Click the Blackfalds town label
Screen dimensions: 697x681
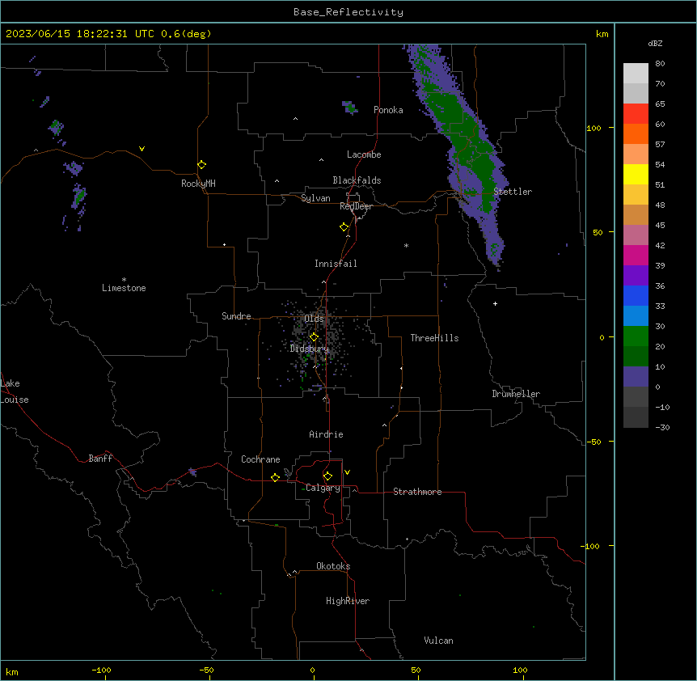[x=357, y=180]
